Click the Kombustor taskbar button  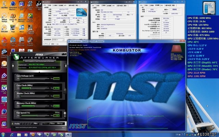pos(68,135)
